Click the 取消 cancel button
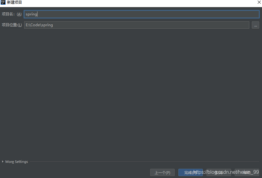Screen dimensions: 262x178 (219, 172)
